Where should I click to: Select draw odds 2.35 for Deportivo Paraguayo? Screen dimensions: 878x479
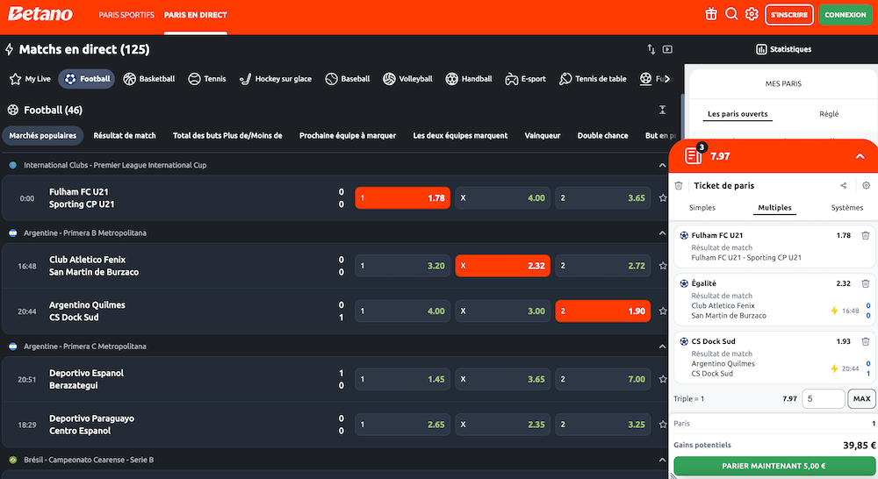(x=503, y=425)
